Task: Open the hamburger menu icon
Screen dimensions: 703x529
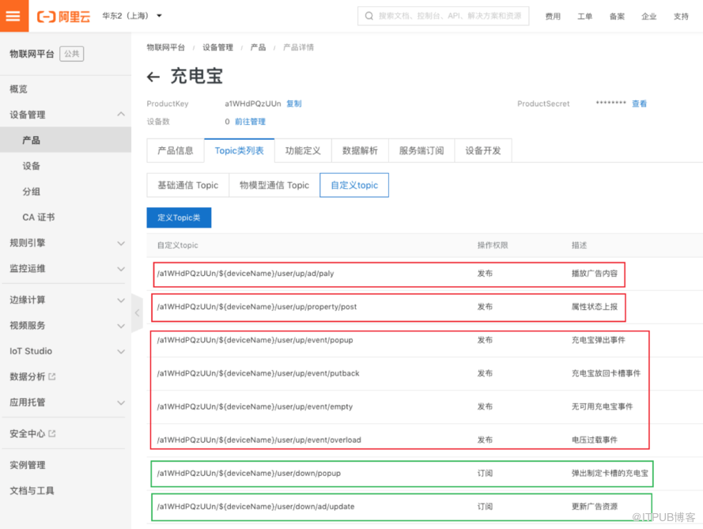Action: coord(13,16)
